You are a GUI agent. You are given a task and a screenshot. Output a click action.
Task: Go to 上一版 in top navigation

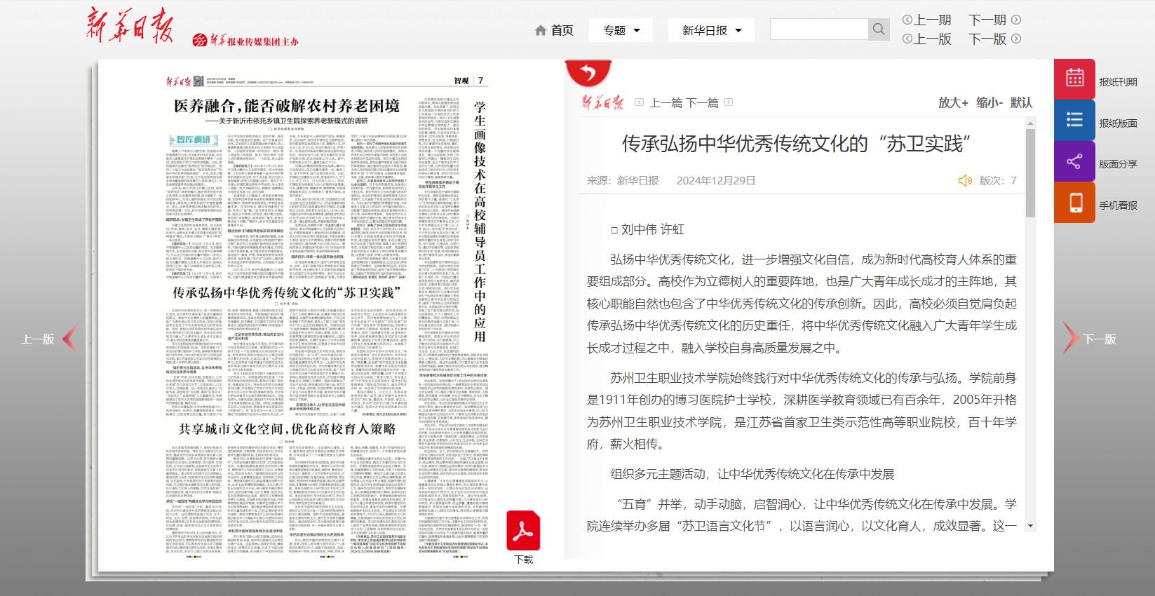[926, 39]
